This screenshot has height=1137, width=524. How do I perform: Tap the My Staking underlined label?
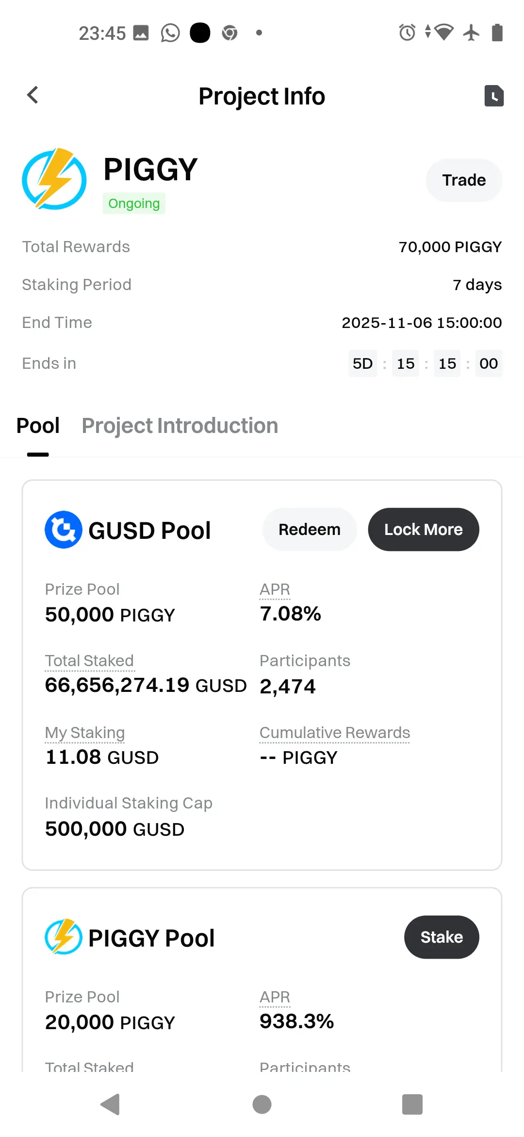click(85, 733)
